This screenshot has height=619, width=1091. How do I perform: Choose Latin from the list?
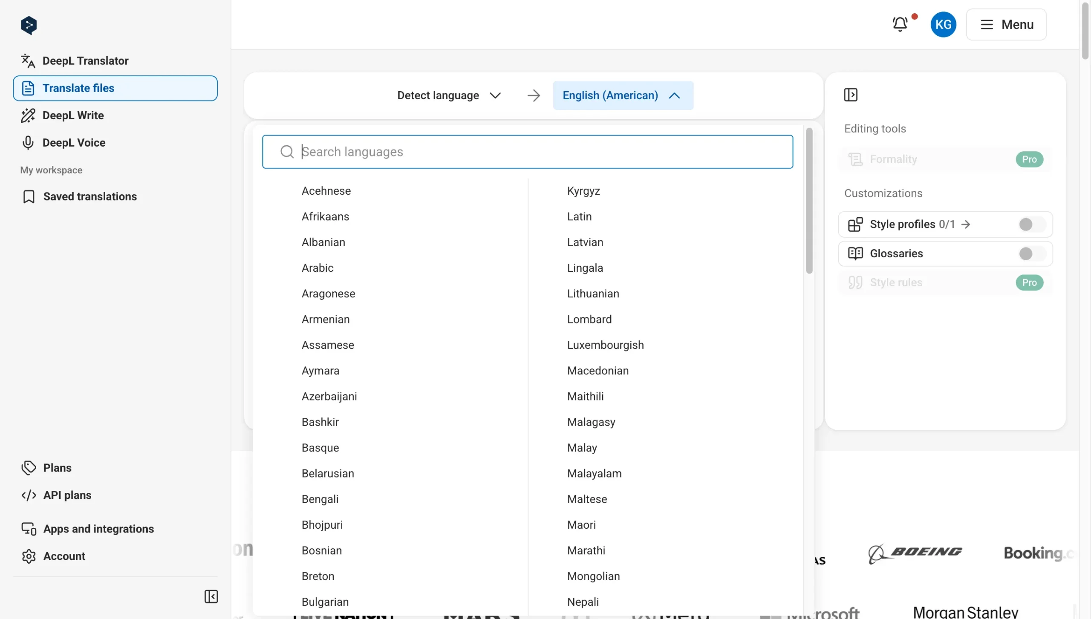579,216
